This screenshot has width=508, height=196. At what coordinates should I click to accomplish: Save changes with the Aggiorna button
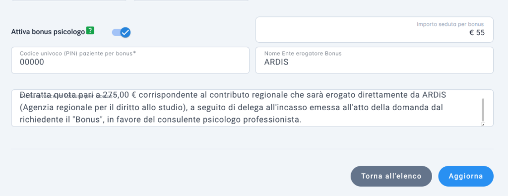465,176
